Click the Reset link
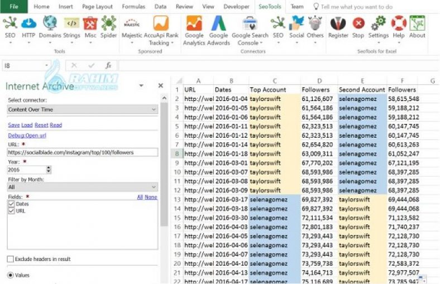This screenshot has width=440, height=284. click(41, 125)
